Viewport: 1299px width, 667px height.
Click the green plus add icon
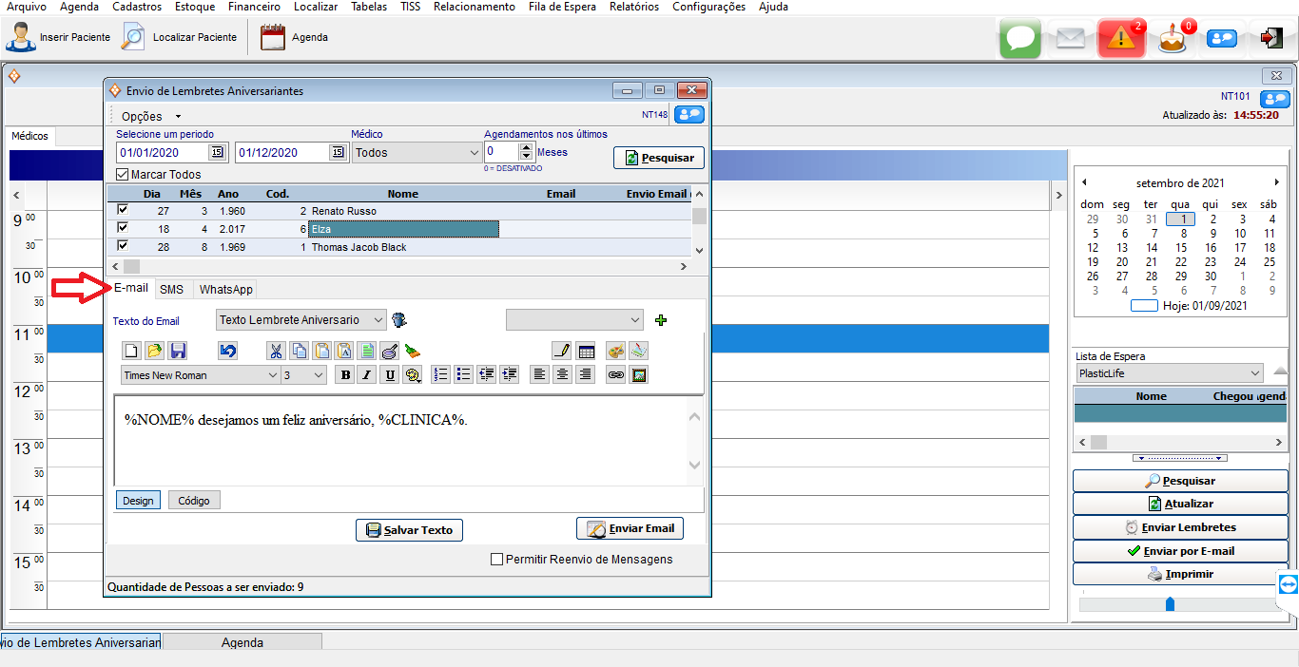(661, 320)
